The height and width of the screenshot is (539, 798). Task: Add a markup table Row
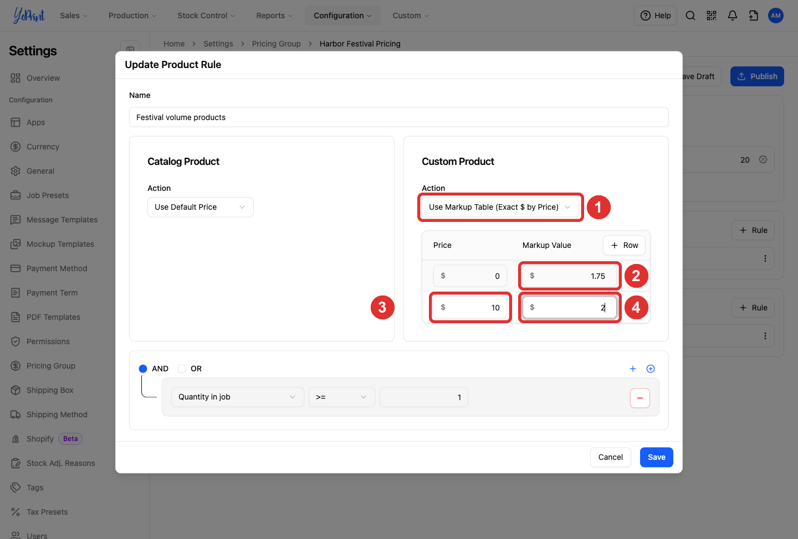[625, 245]
